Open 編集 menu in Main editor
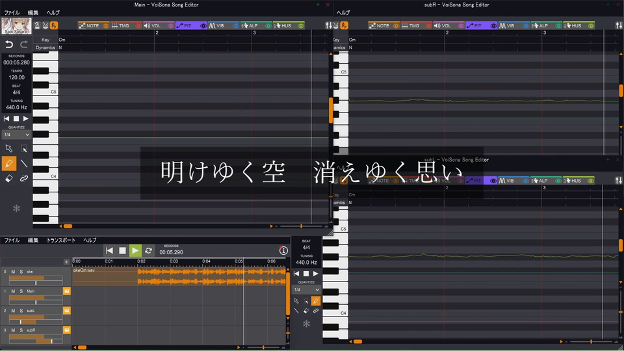 click(33, 13)
